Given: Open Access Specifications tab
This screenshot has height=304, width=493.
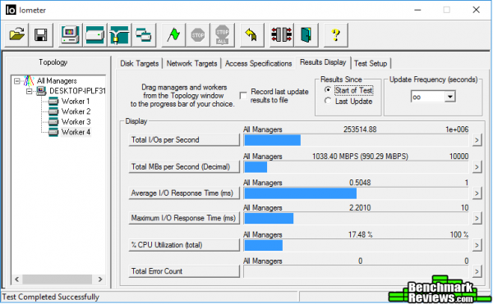Looking at the screenshot, I should [x=258, y=64].
